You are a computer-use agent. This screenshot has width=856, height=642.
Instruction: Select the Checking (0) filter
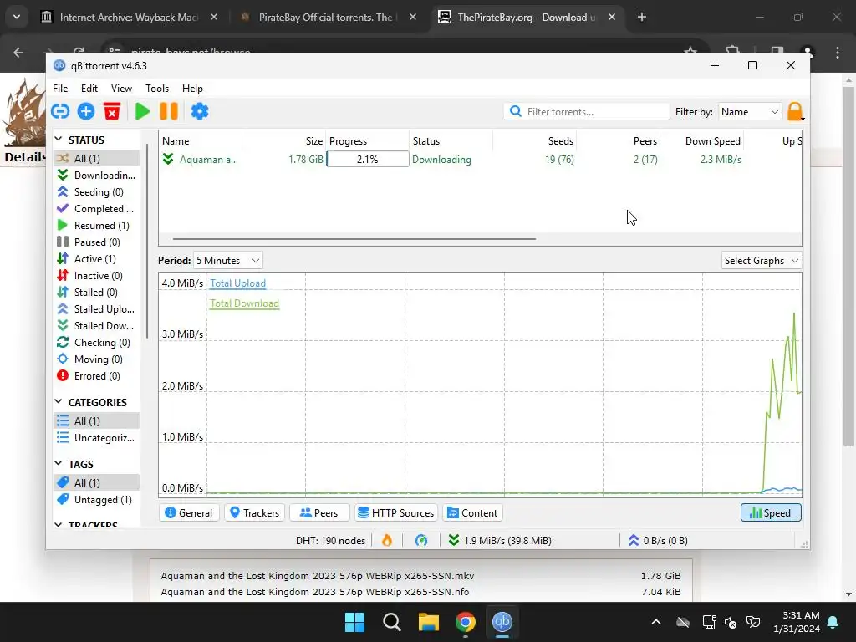pyautogui.click(x=97, y=343)
